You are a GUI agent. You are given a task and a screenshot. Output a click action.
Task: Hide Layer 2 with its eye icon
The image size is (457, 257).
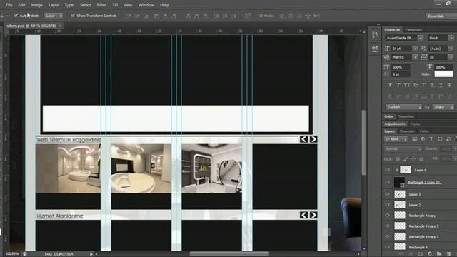point(387,205)
